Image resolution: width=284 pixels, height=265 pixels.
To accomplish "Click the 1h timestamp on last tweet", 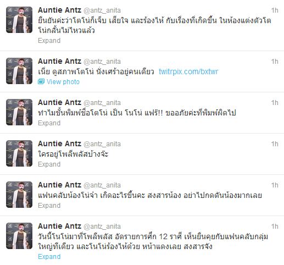I will click(275, 227).
